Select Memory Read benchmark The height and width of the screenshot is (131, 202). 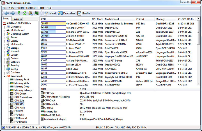22,80
